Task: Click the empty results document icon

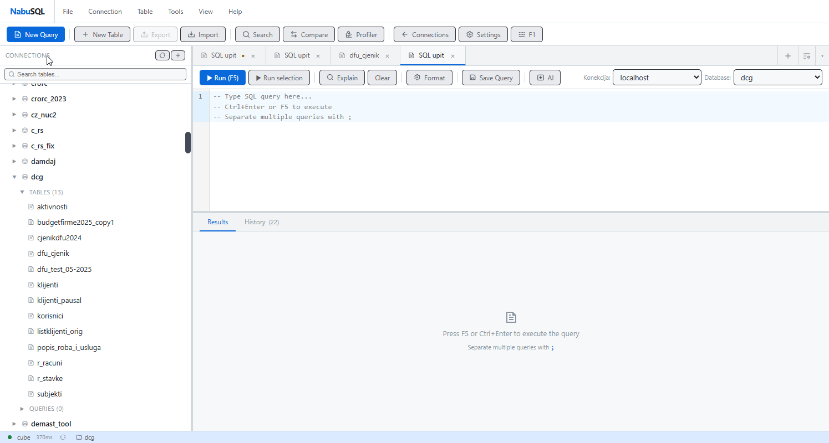Action: pos(511,317)
